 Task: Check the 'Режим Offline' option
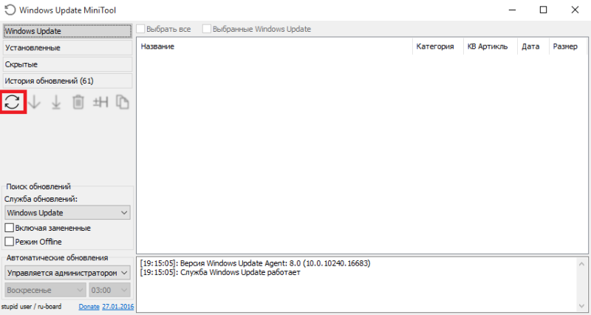[10, 242]
